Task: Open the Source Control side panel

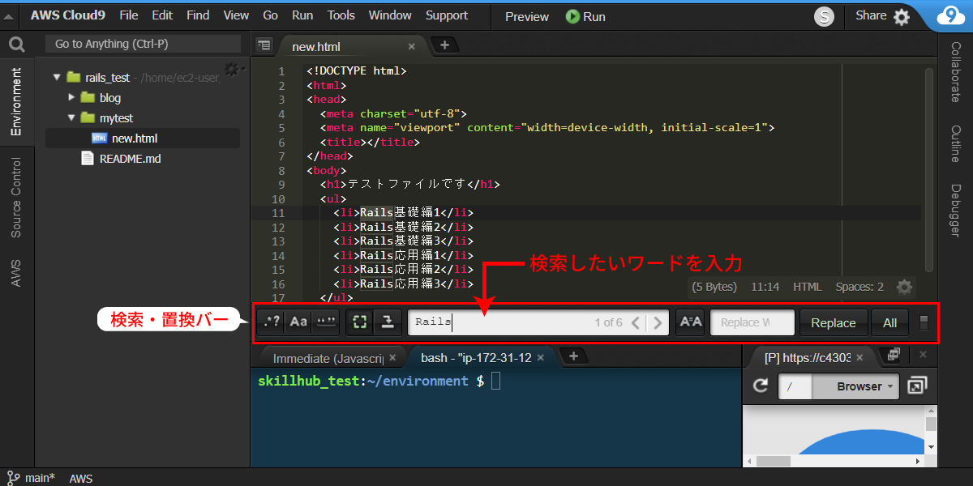Action: [16, 198]
